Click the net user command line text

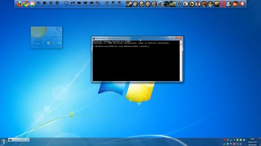coord(121,46)
